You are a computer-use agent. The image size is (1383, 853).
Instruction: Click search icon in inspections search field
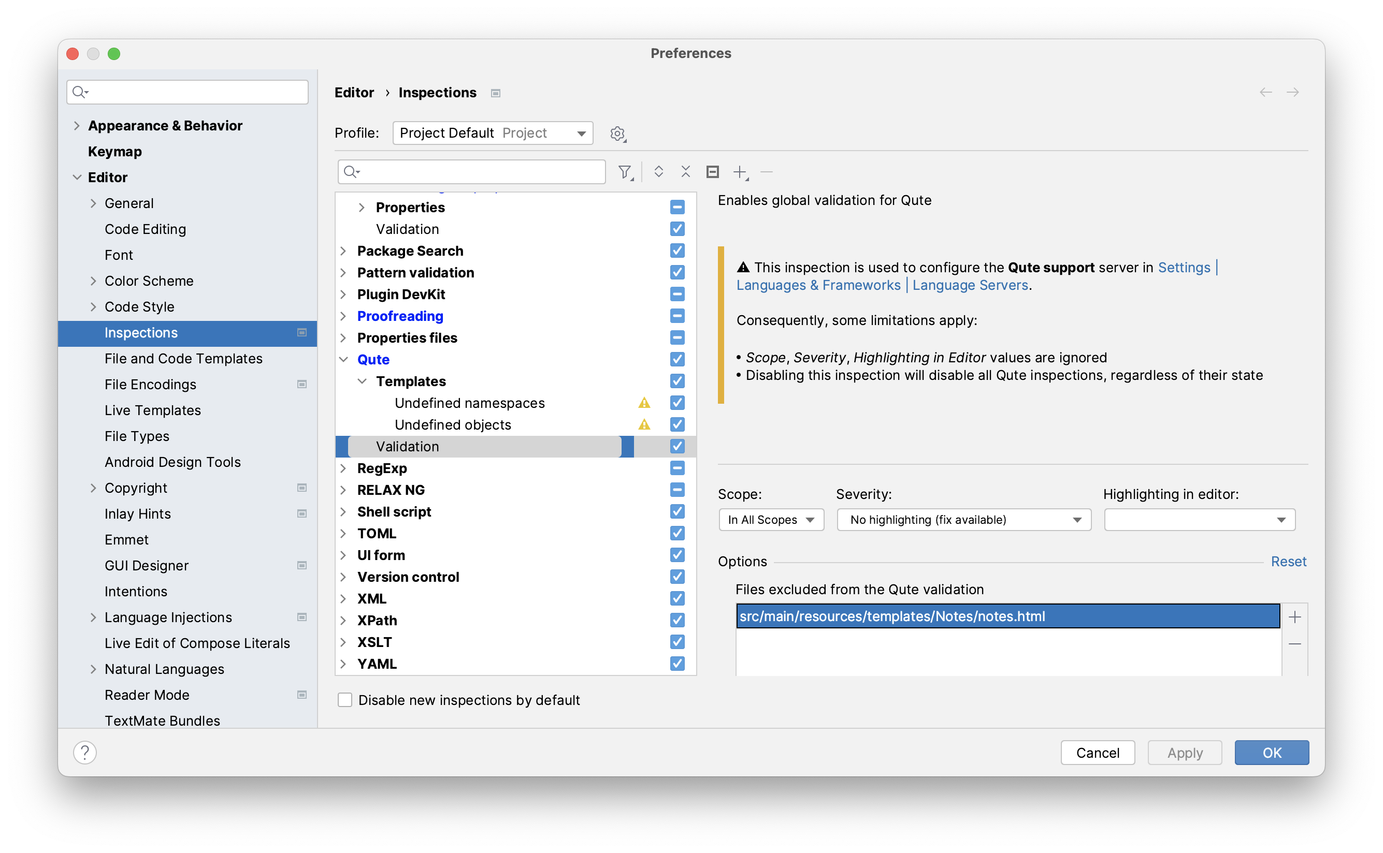click(352, 171)
